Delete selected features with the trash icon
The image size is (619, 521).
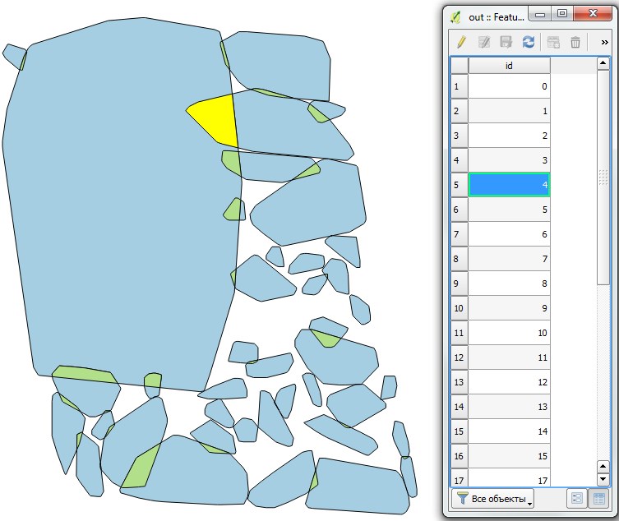(x=575, y=42)
